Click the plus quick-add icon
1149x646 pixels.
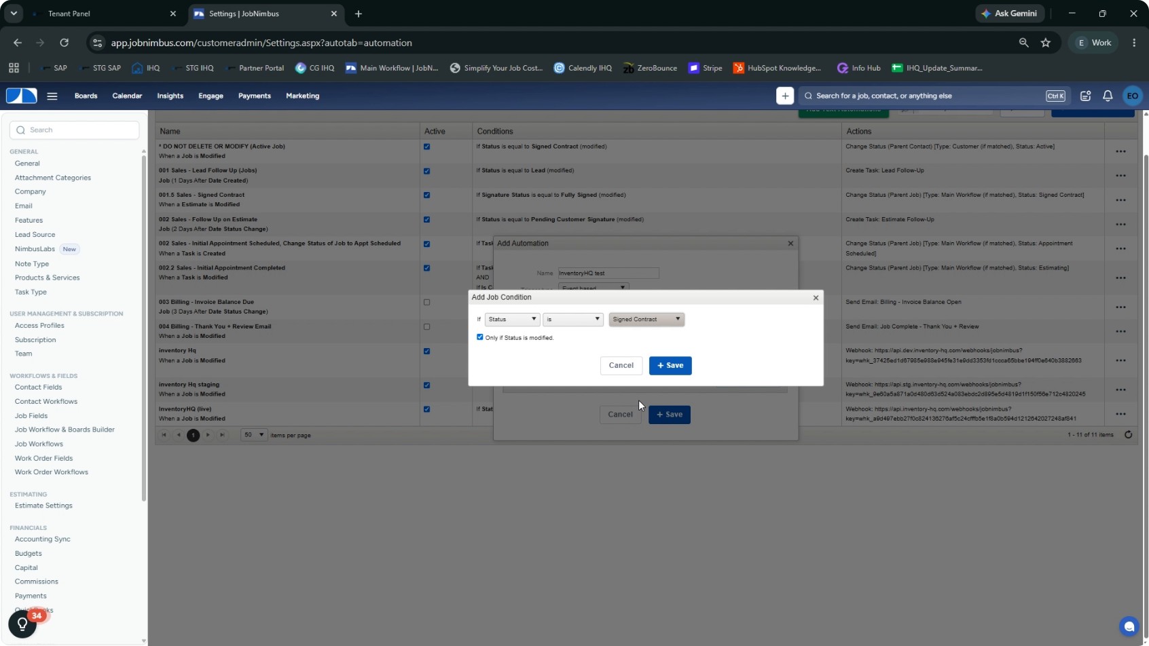click(x=785, y=96)
